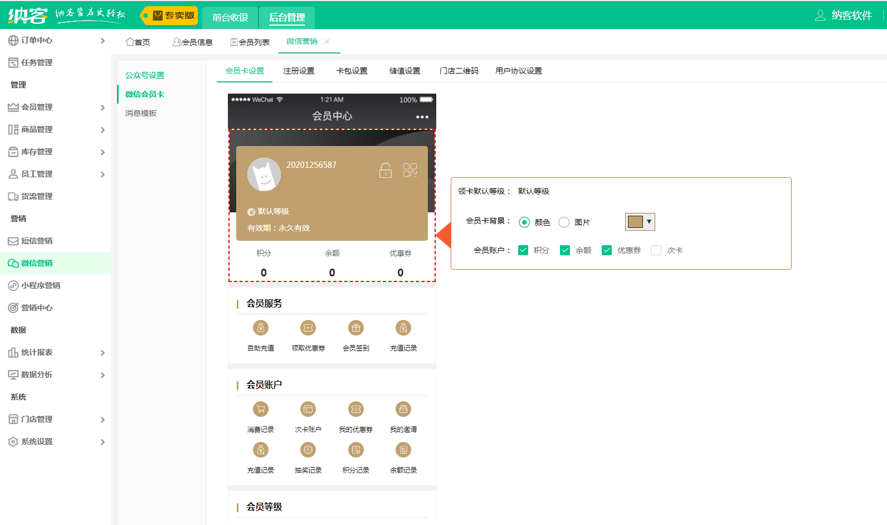Select the 图片 background radio option
887x525 pixels.
[564, 222]
